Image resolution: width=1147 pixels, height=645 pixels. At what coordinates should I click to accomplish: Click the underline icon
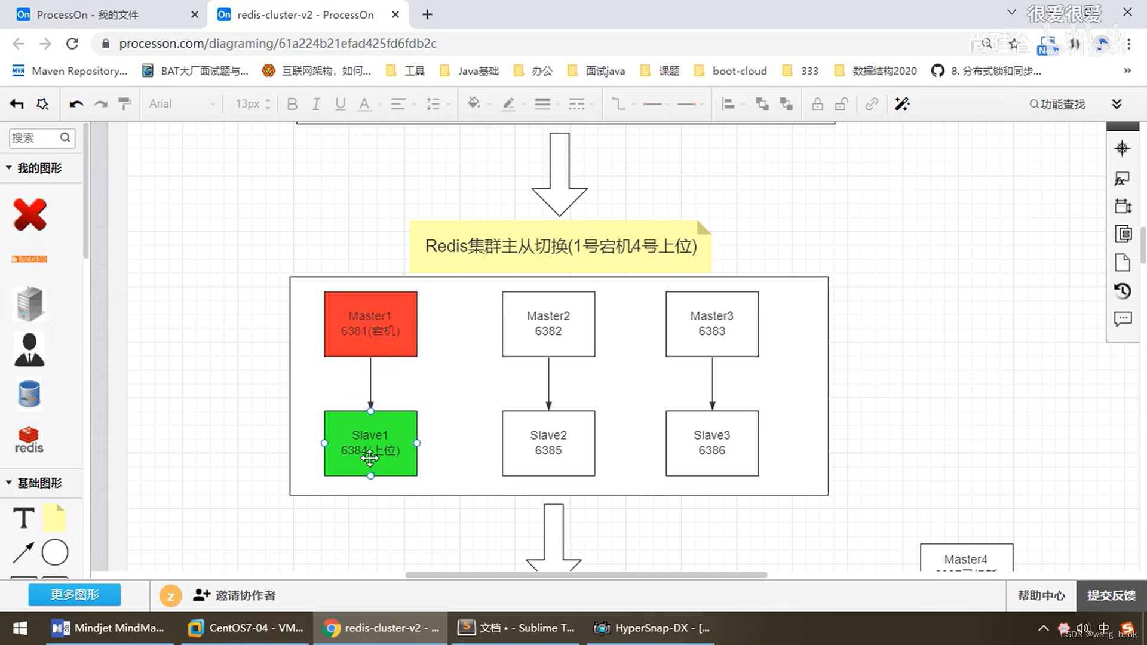tap(340, 103)
